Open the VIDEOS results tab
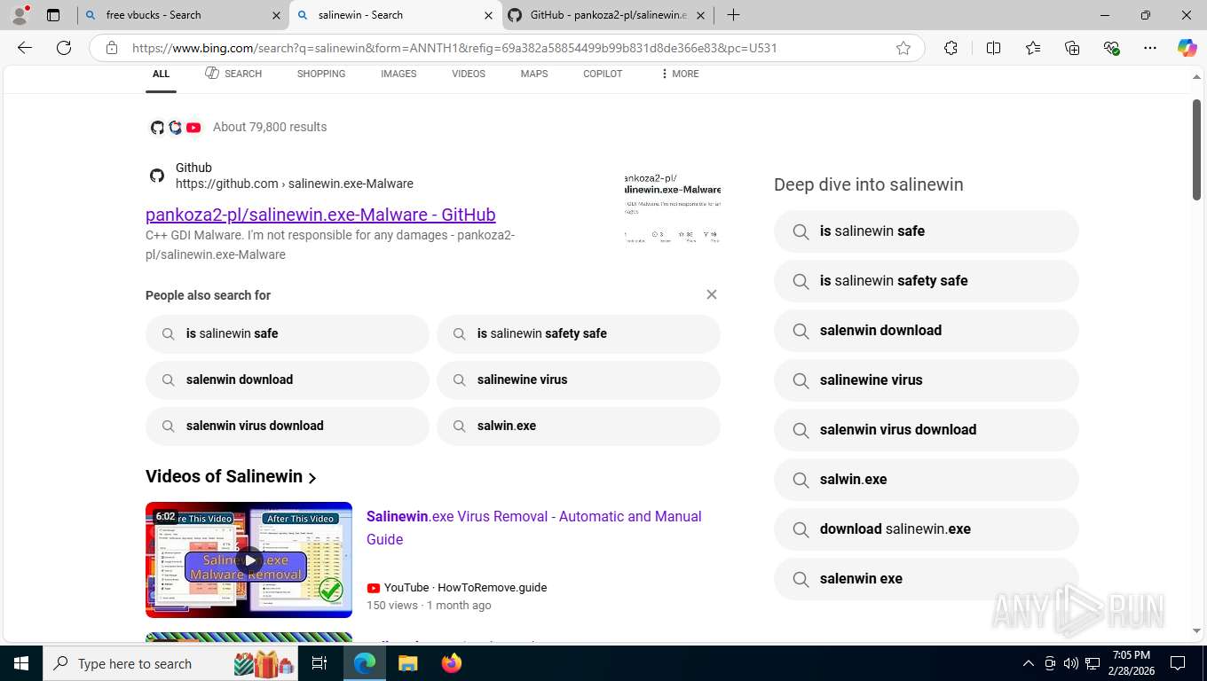 (469, 74)
